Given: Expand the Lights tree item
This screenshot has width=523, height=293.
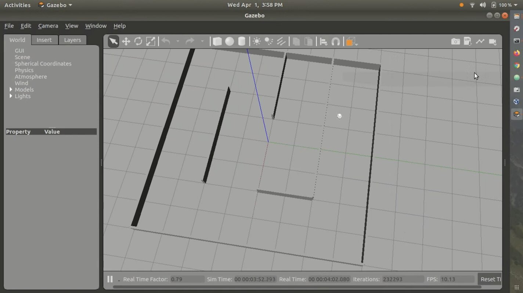Looking at the screenshot, I should pyautogui.click(x=11, y=96).
